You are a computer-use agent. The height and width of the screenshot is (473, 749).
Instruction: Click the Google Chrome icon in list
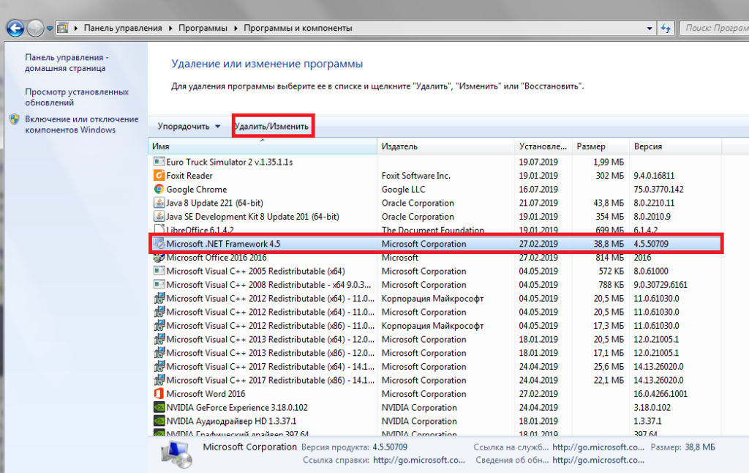pos(159,190)
